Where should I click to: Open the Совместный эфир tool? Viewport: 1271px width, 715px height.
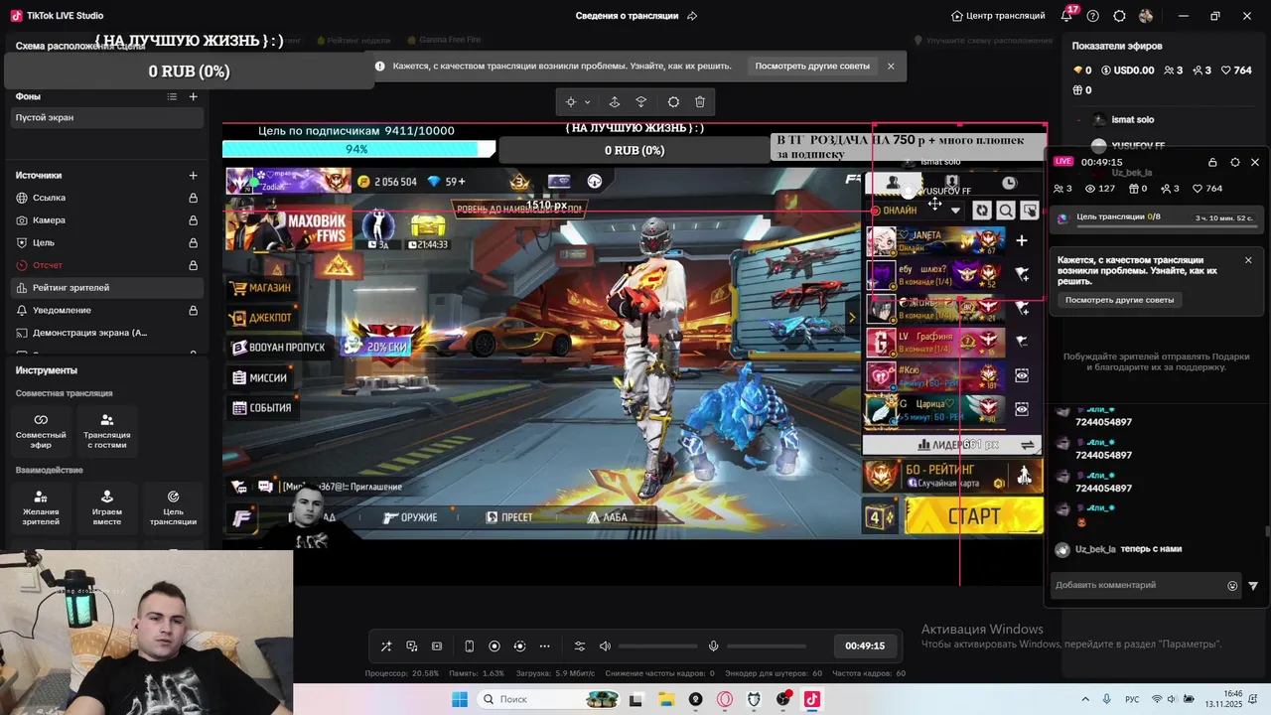[x=41, y=429]
